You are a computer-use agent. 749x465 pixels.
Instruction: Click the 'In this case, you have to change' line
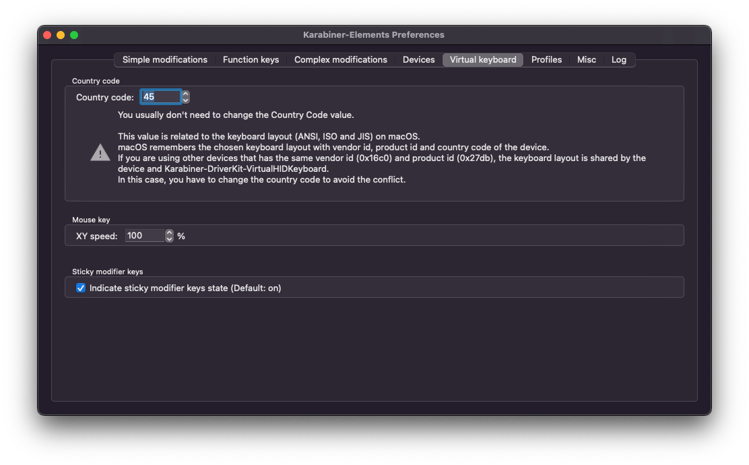pos(262,180)
